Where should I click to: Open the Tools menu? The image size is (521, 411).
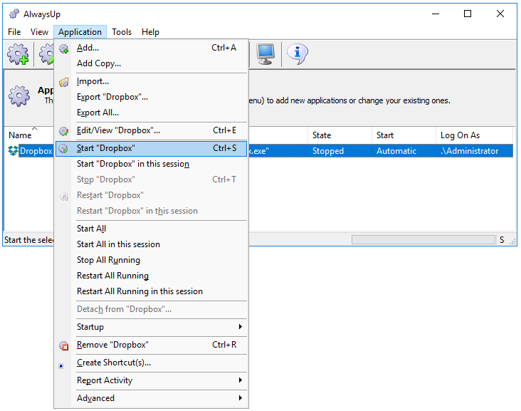(122, 32)
